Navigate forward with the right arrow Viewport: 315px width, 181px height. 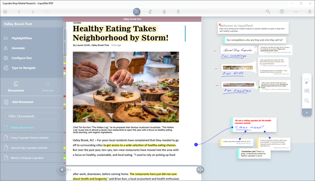click(x=33, y=12)
